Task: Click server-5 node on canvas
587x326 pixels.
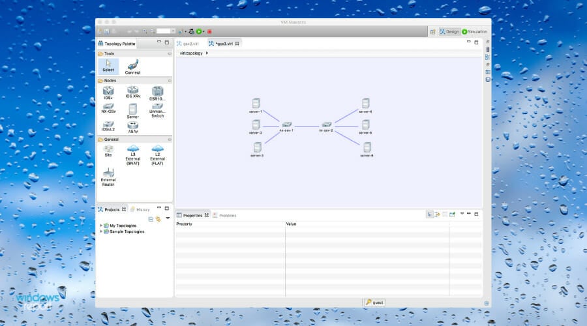Action: (x=366, y=127)
